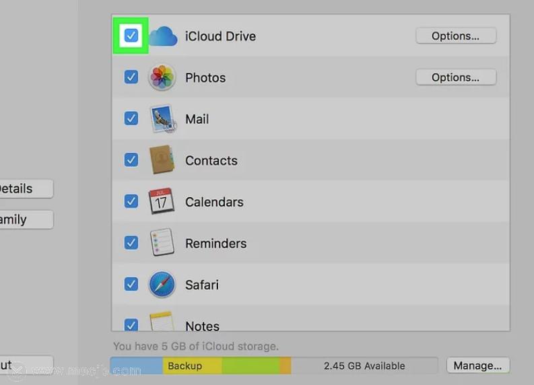Viewport: 534px width, 385px height.
Task: Click the iCloud Drive cloud icon
Action: click(x=162, y=36)
